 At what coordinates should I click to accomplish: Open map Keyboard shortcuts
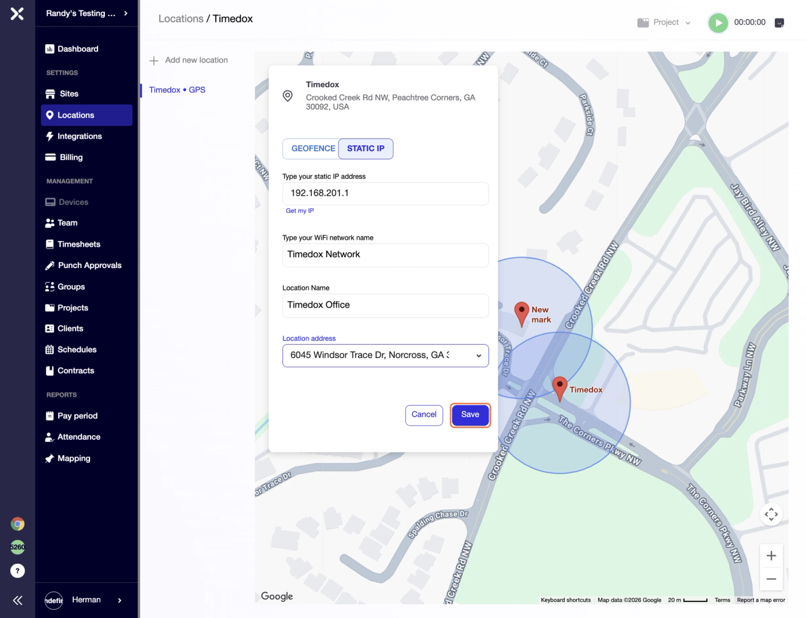pyautogui.click(x=565, y=600)
